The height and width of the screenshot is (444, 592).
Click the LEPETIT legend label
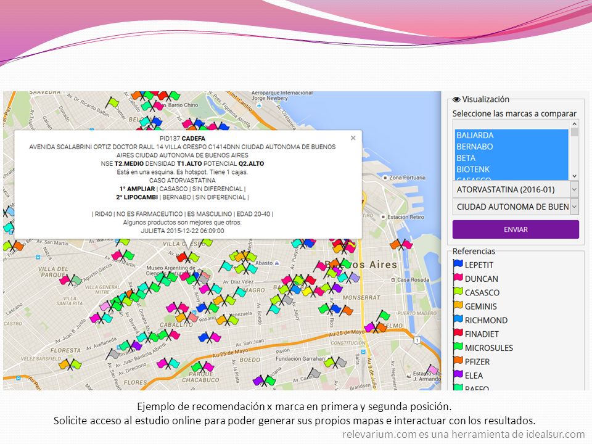(479, 265)
